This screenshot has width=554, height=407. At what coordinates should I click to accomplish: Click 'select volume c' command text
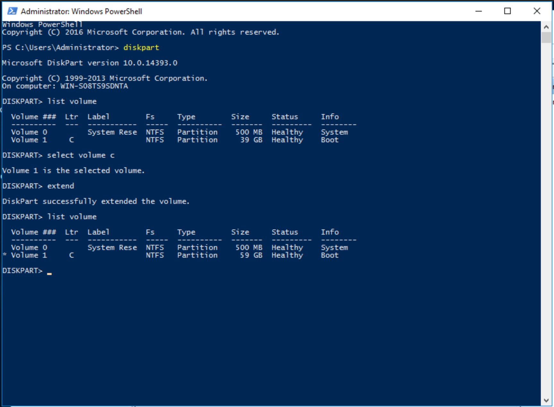pos(81,155)
